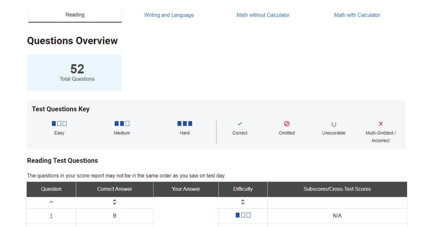Click the N/A subscore cell for question 1
The image size is (433, 227).
[x=337, y=216]
